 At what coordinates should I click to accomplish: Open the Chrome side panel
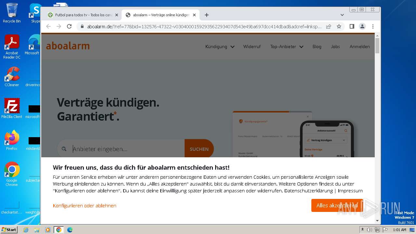tap(352, 26)
